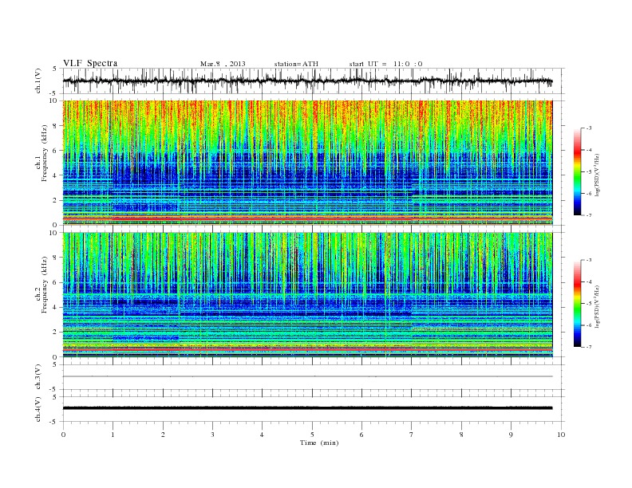Click the ch.2 spectrogram color scale bar
The width and height of the screenshot is (632, 488).
[578, 303]
